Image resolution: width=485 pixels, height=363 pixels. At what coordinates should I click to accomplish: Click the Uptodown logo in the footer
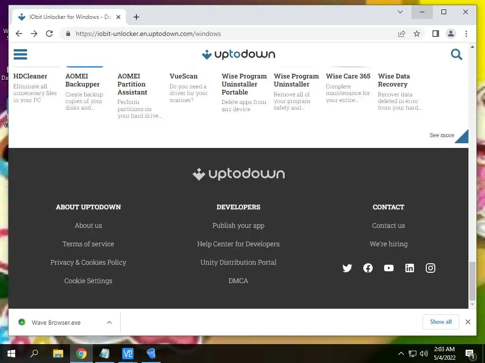click(239, 174)
